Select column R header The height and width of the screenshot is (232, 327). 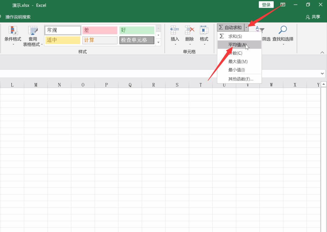click(x=153, y=85)
